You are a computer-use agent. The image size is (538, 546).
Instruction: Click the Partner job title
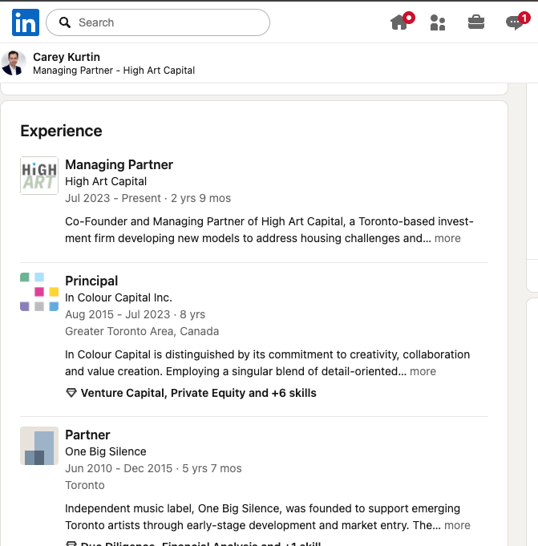(x=87, y=435)
